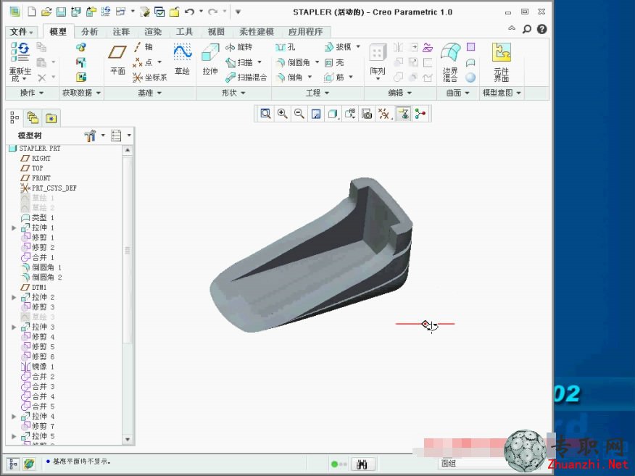
Task: Expand the 拉伸 4 tree node
Action: pyautogui.click(x=14, y=417)
